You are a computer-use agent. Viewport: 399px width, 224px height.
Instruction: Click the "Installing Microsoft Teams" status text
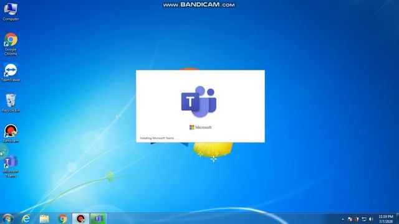tap(159, 138)
